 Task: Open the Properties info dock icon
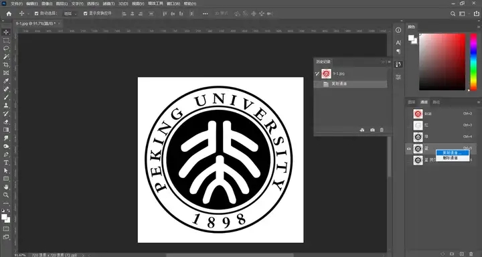tap(398, 30)
